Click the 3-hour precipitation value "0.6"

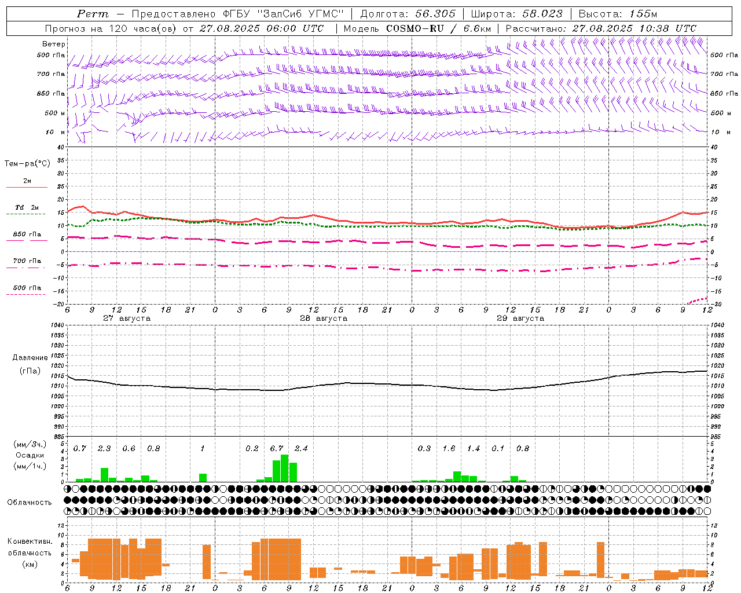click(129, 449)
